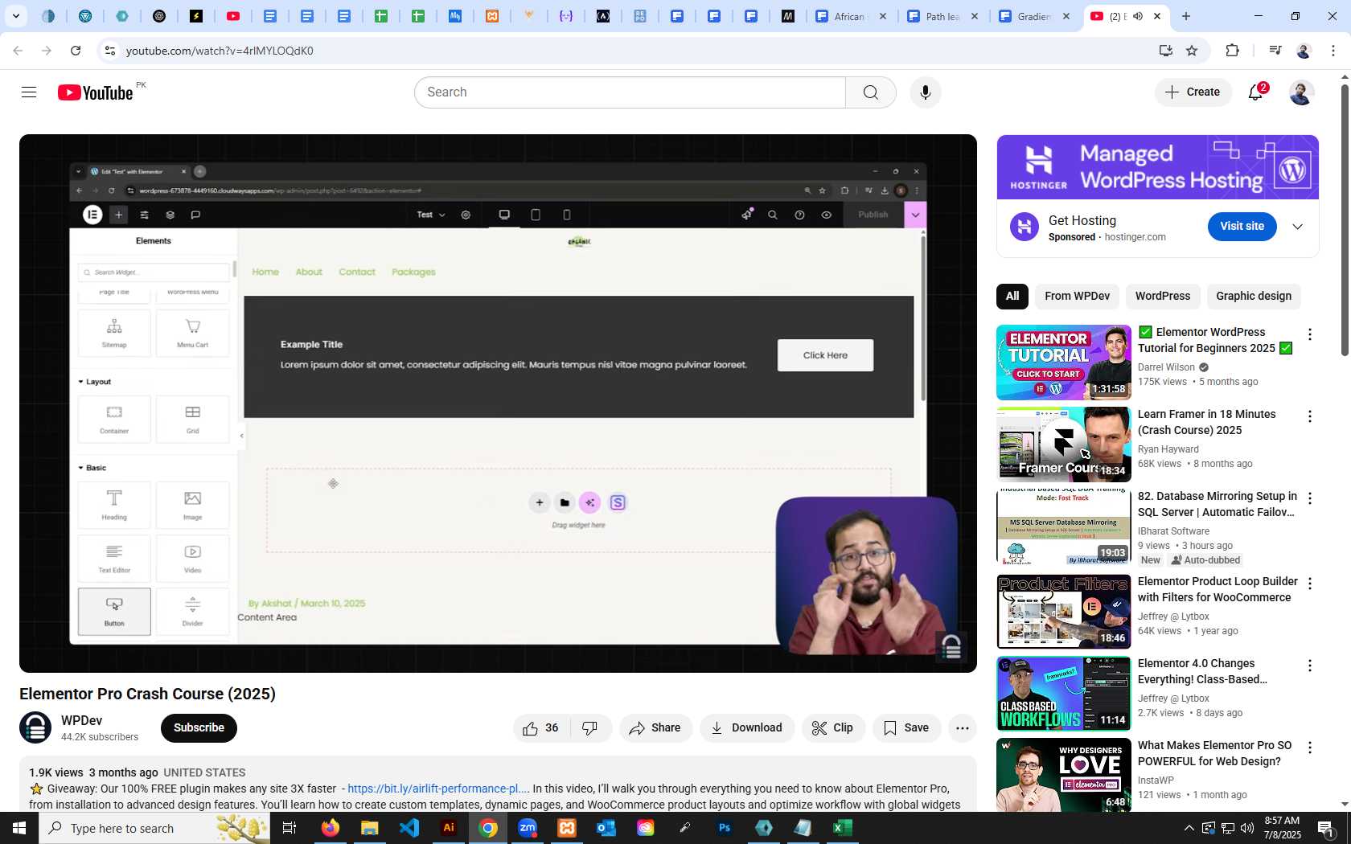Open Elementor 4.0 Changes thumbnail
Screen dimensions: 1351x844
(x=1064, y=694)
